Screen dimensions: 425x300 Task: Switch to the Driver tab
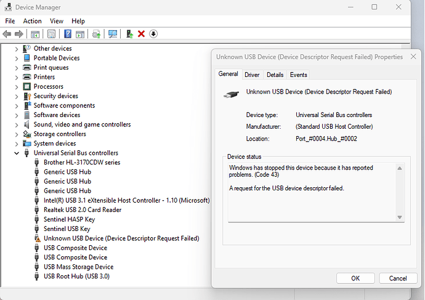(x=252, y=75)
